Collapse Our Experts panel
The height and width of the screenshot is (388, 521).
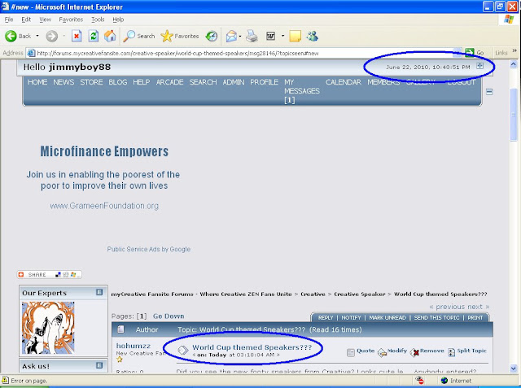(99, 292)
